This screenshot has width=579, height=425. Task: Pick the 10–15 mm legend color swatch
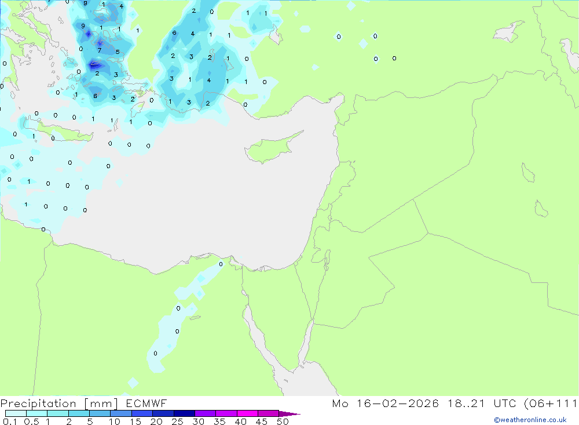[121, 413]
